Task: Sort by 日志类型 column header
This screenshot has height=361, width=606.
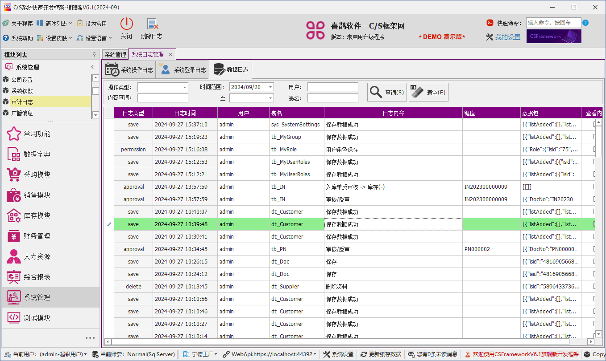Action: (x=133, y=113)
